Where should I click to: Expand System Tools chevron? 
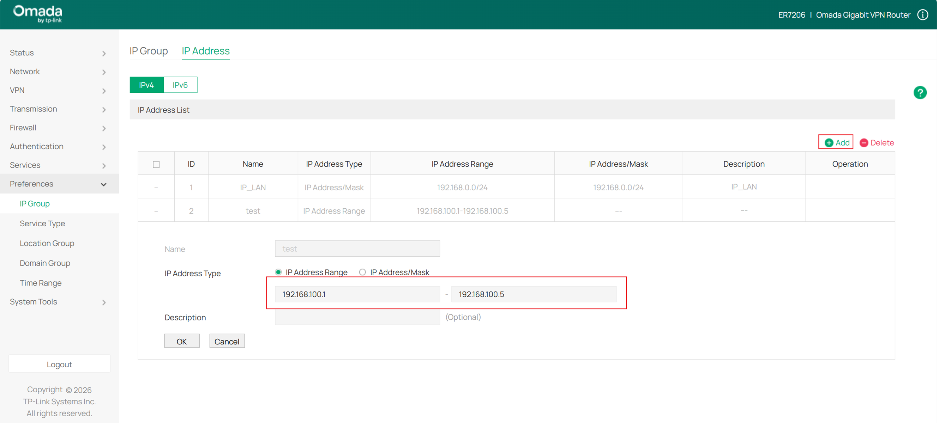pos(104,302)
